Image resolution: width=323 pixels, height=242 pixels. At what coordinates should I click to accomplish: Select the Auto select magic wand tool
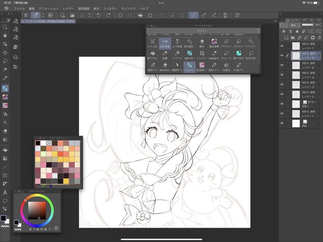5,69
